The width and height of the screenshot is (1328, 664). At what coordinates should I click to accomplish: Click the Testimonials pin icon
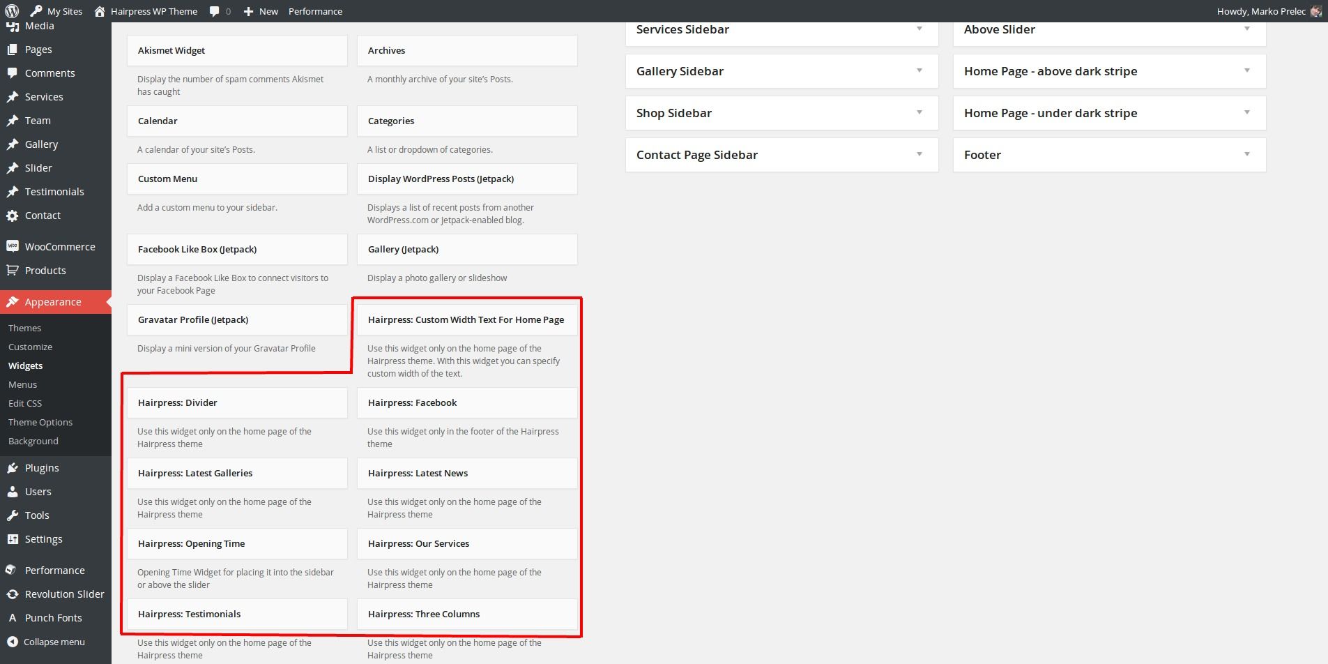[13, 192]
